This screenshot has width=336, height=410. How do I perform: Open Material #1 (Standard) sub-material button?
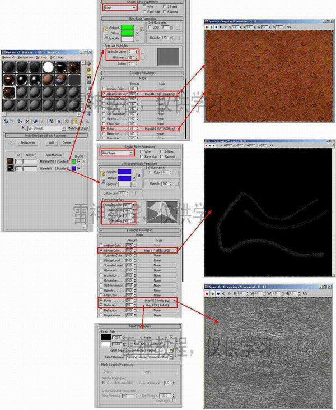tap(55, 168)
